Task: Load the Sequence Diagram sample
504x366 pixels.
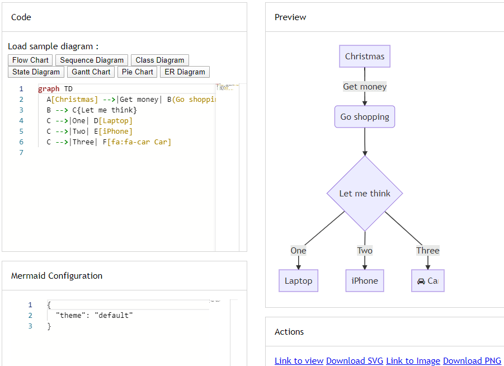Action: [92, 60]
